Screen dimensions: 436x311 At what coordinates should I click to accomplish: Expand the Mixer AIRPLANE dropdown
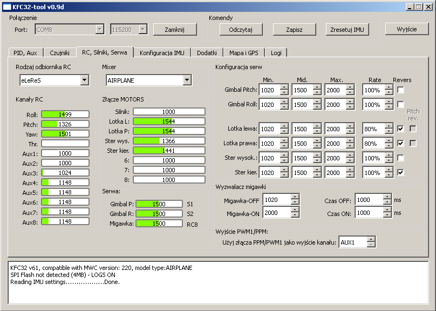187,80
